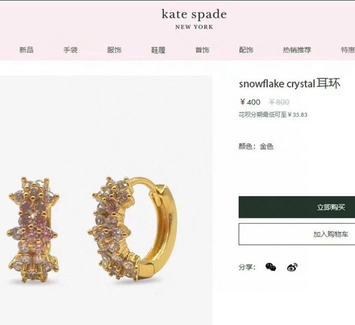Go to the 服饰 category

tap(114, 50)
